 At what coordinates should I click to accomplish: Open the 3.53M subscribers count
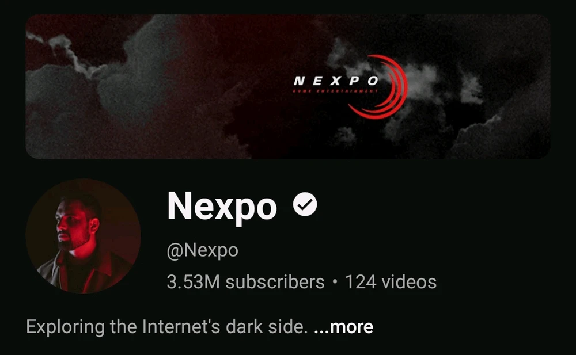(245, 282)
